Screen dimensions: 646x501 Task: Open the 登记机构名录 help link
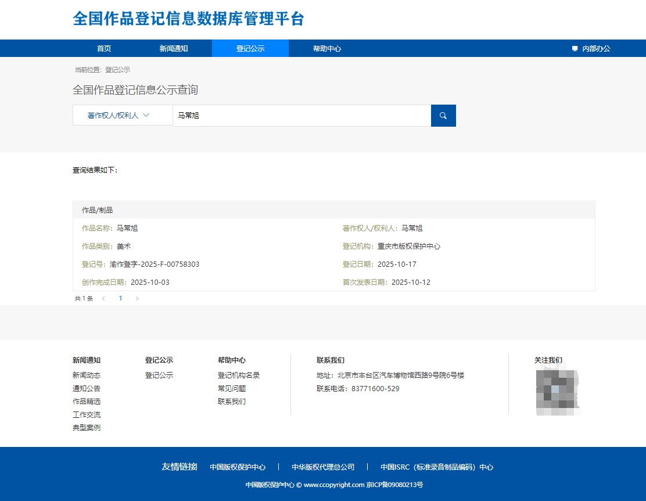(238, 375)
